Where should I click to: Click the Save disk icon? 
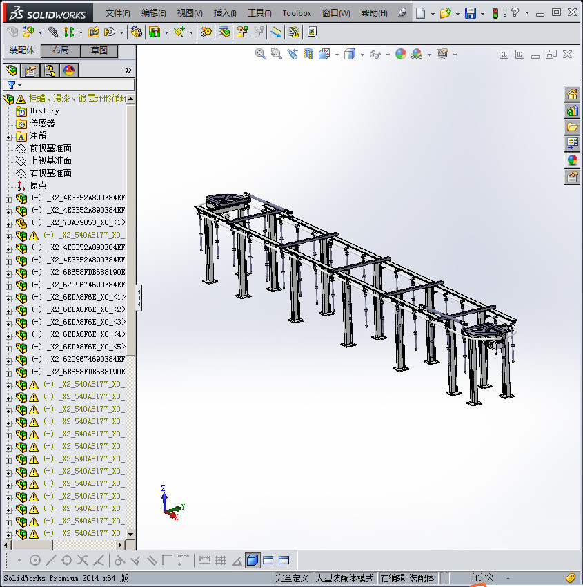(x=470, y=13)
